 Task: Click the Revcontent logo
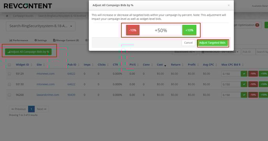coord(28,6)
